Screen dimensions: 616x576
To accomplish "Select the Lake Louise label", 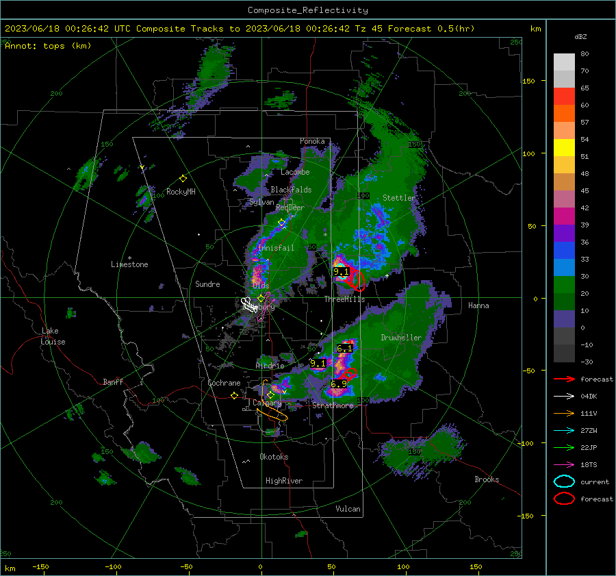I will pyautogui.click(x=53, y=336).
